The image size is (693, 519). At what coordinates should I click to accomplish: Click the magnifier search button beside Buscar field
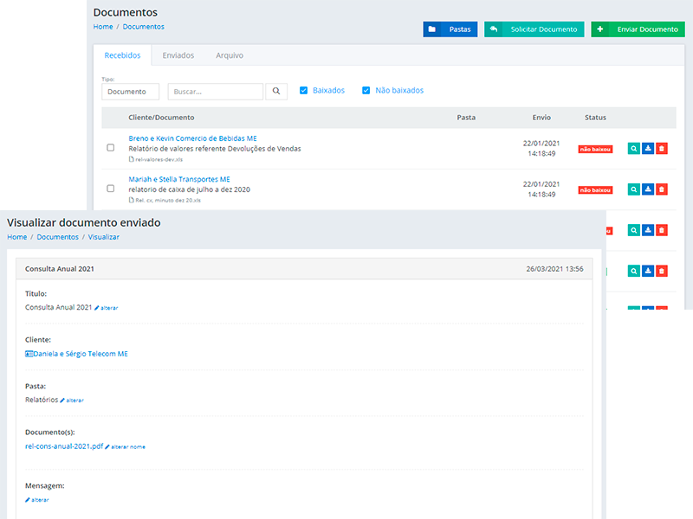tap(276, 91)
